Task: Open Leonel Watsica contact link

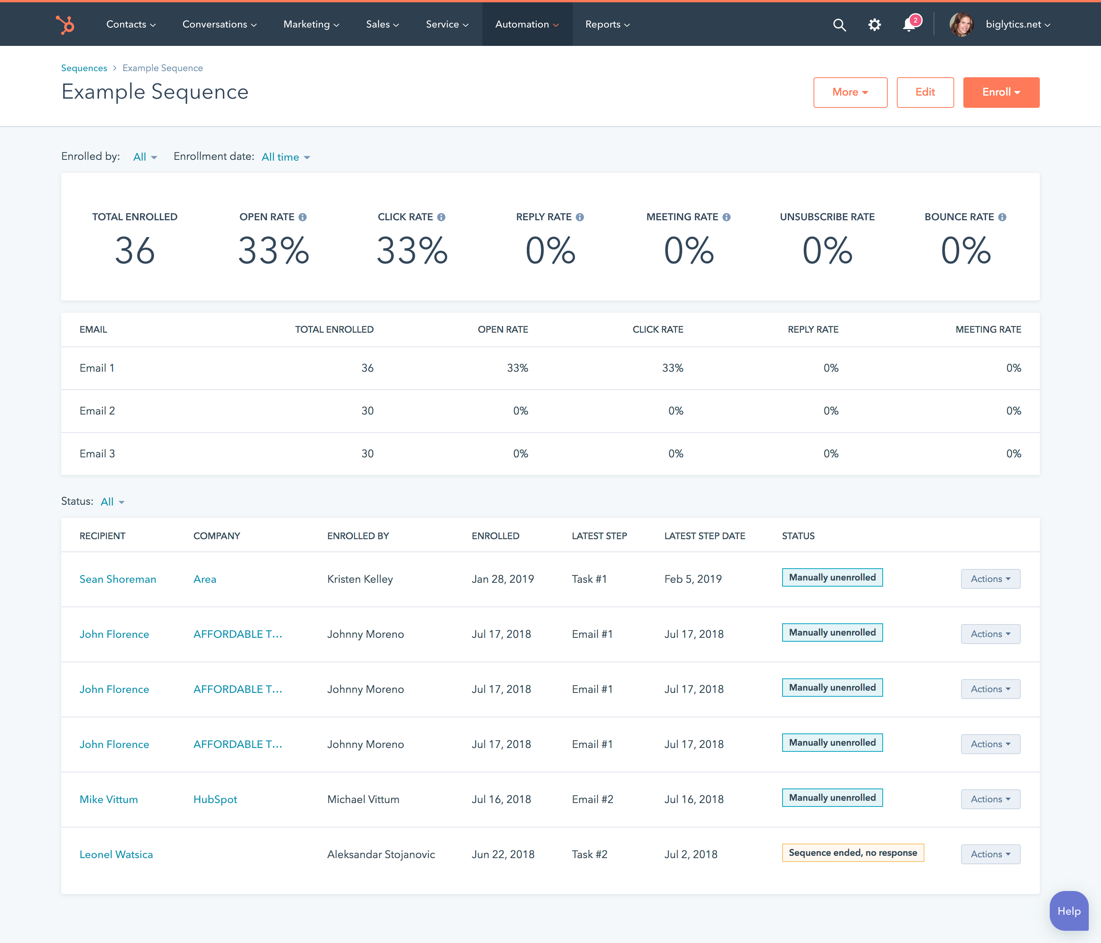Action: pos(116,854)
